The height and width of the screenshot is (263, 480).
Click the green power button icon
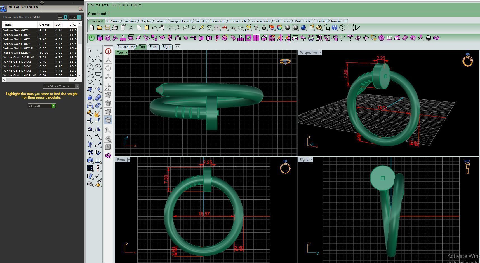coord(91,38)
